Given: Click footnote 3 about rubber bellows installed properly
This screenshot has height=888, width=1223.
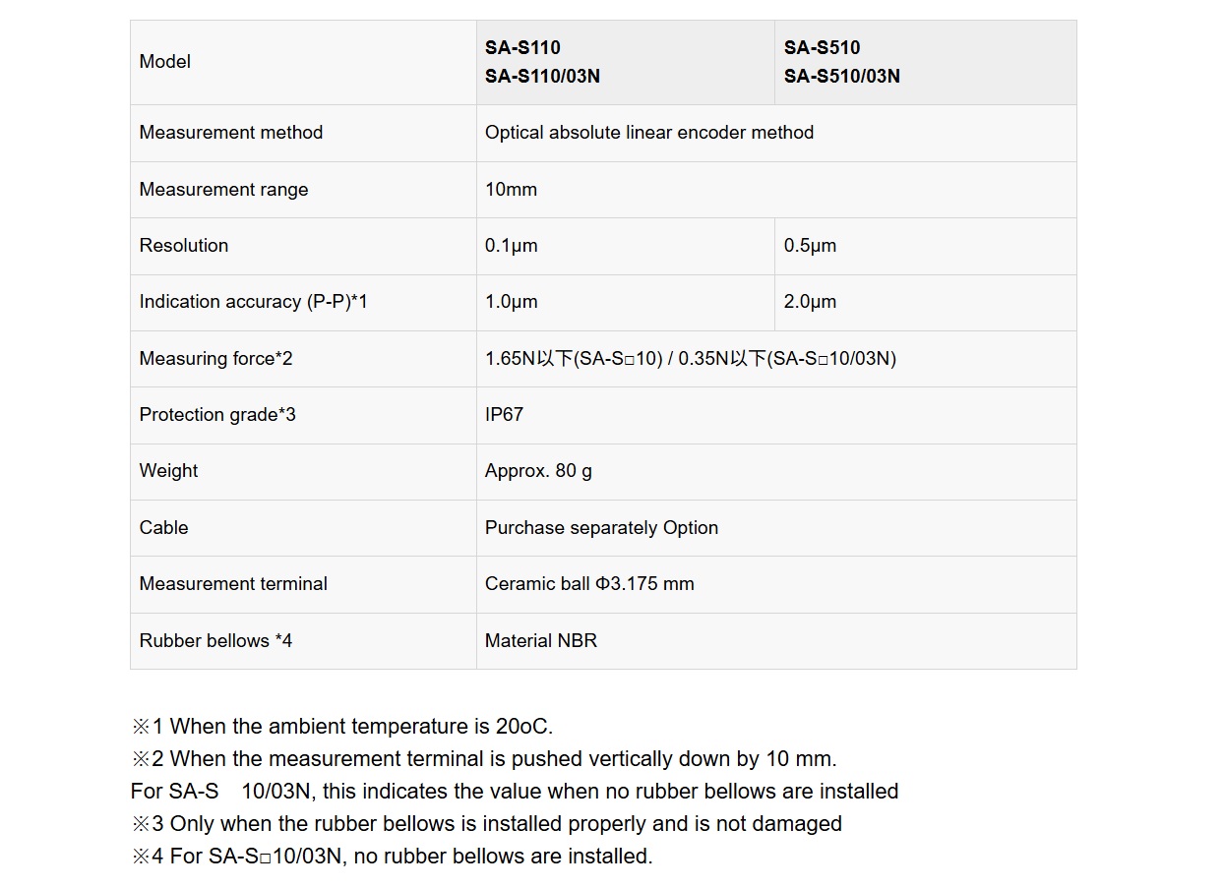Looking at the screenshot, I should tap(487, 824).
